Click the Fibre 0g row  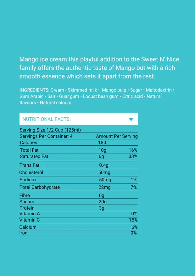click(x=79, y=195)
